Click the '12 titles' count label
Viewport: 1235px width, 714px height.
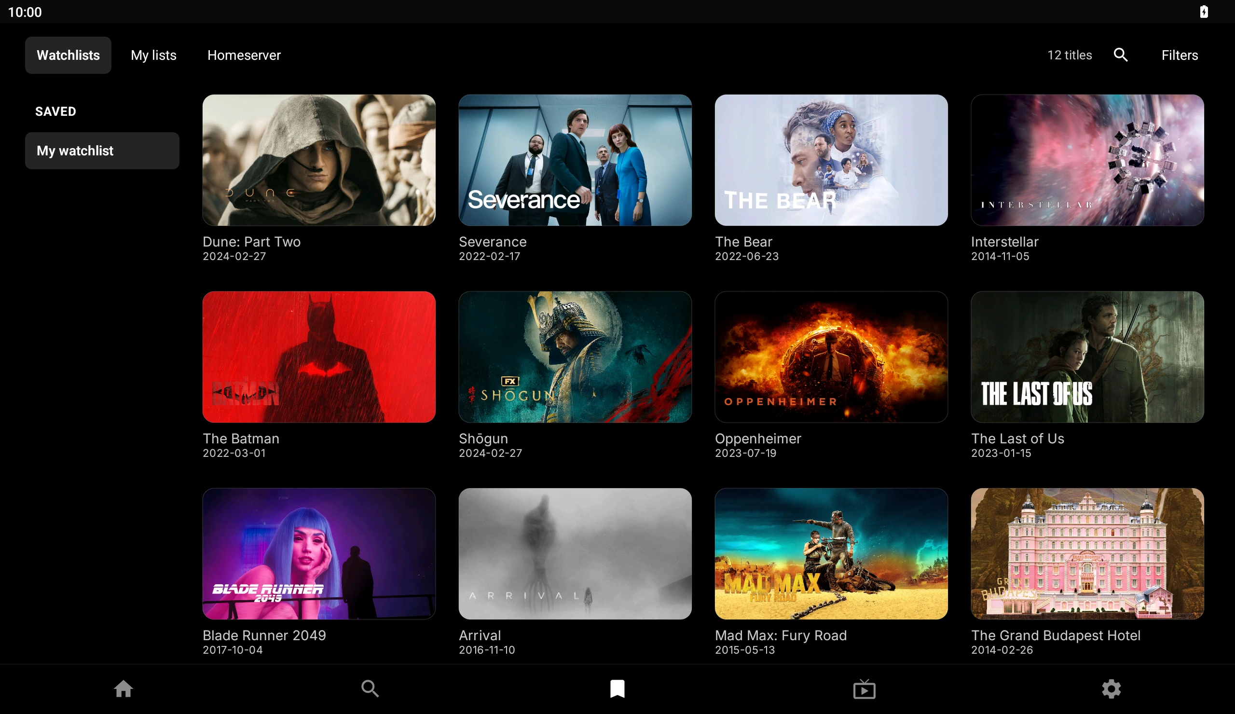[x=1070, y=55]
